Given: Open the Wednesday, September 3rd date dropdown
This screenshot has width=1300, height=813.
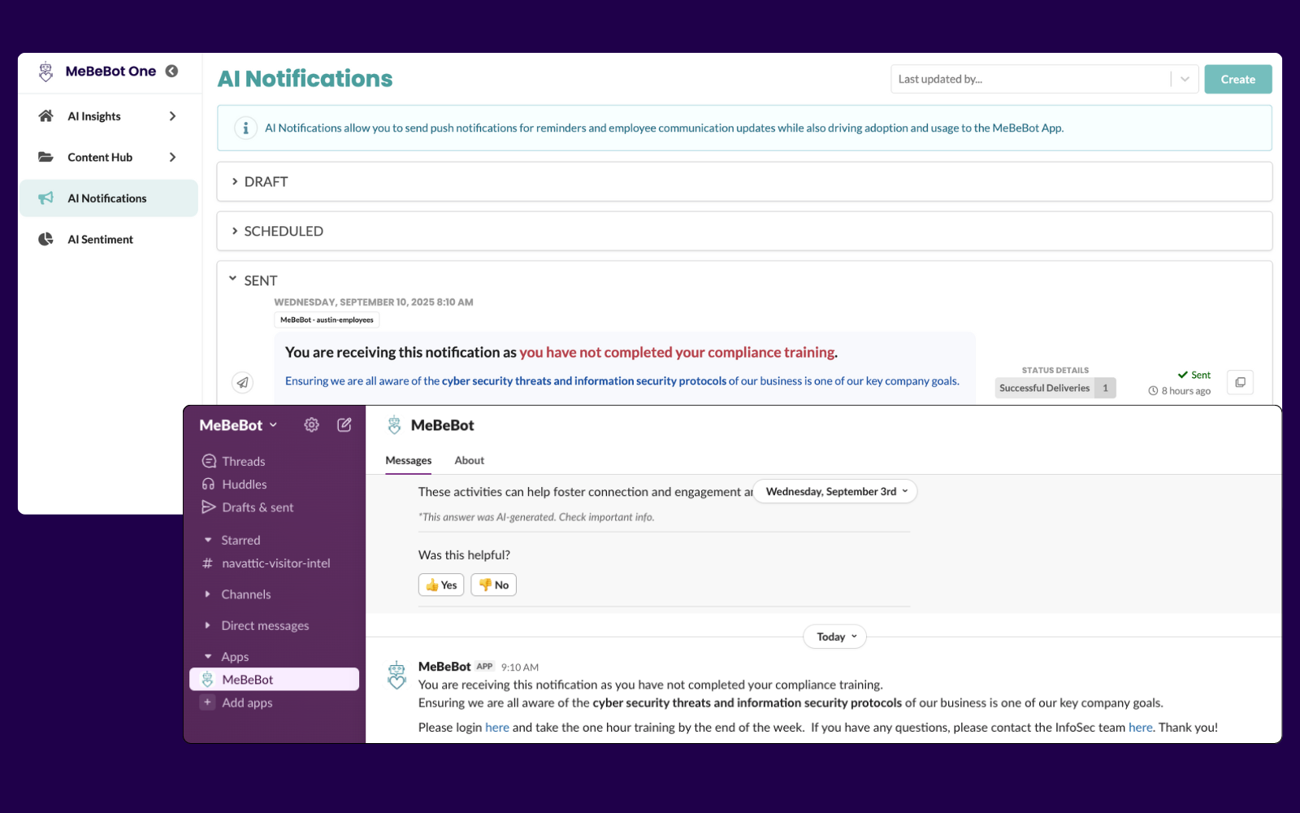Looking at the screenshot, I should click(x=835, y=491).
